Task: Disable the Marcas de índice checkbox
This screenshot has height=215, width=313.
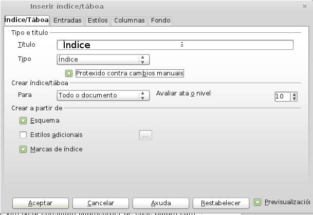Action: point(23,149)
